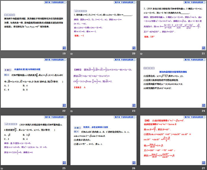Click blue navigation icon on slide 20
Image resolution: width=207 pixels, height=170 pixels.
click(134, 48)
